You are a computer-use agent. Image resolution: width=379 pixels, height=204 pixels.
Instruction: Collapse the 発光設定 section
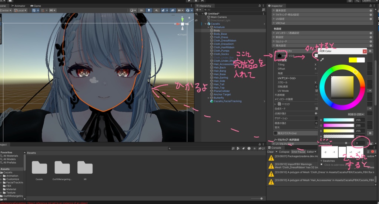(322, 45)
